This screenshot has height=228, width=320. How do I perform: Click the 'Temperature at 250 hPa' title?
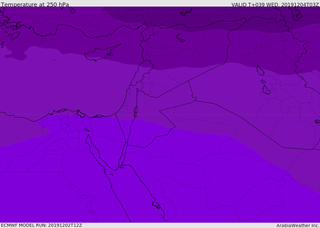(35, 4)
